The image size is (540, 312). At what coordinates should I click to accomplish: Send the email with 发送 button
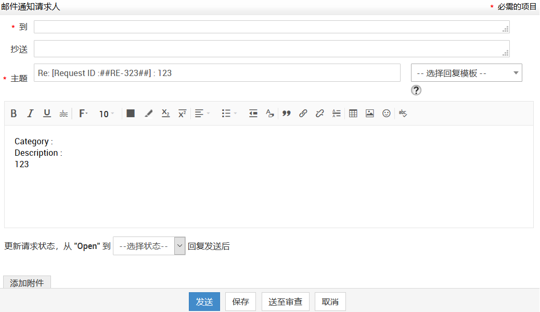click(x=204, y=302)
